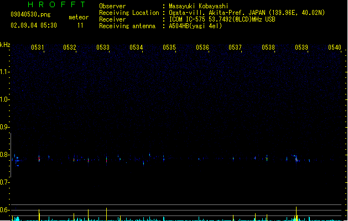Screen dimensions: 348x221
Task: Click the HROFFT title text
Action: click(x=56, y=4)
